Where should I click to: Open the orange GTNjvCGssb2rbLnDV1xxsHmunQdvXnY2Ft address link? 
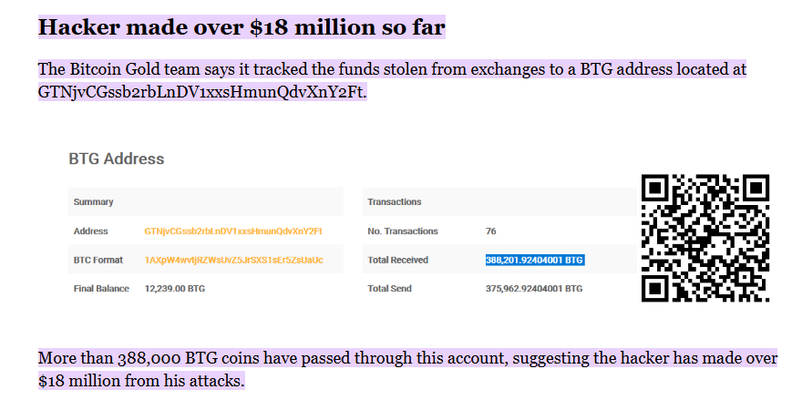click(x=233, y=231)
